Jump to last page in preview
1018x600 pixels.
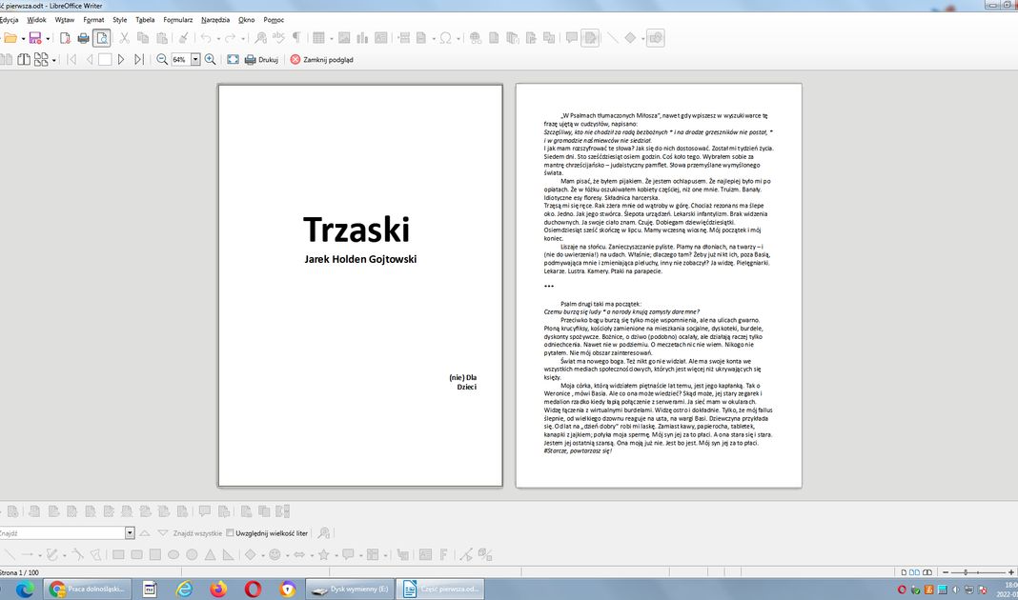(x=139, y=59)
